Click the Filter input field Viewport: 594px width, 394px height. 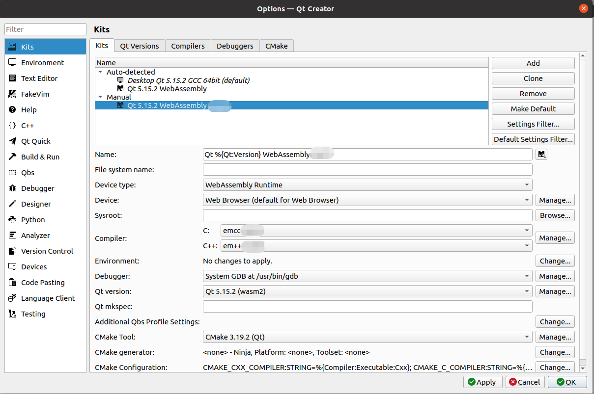tap(45, 29)
